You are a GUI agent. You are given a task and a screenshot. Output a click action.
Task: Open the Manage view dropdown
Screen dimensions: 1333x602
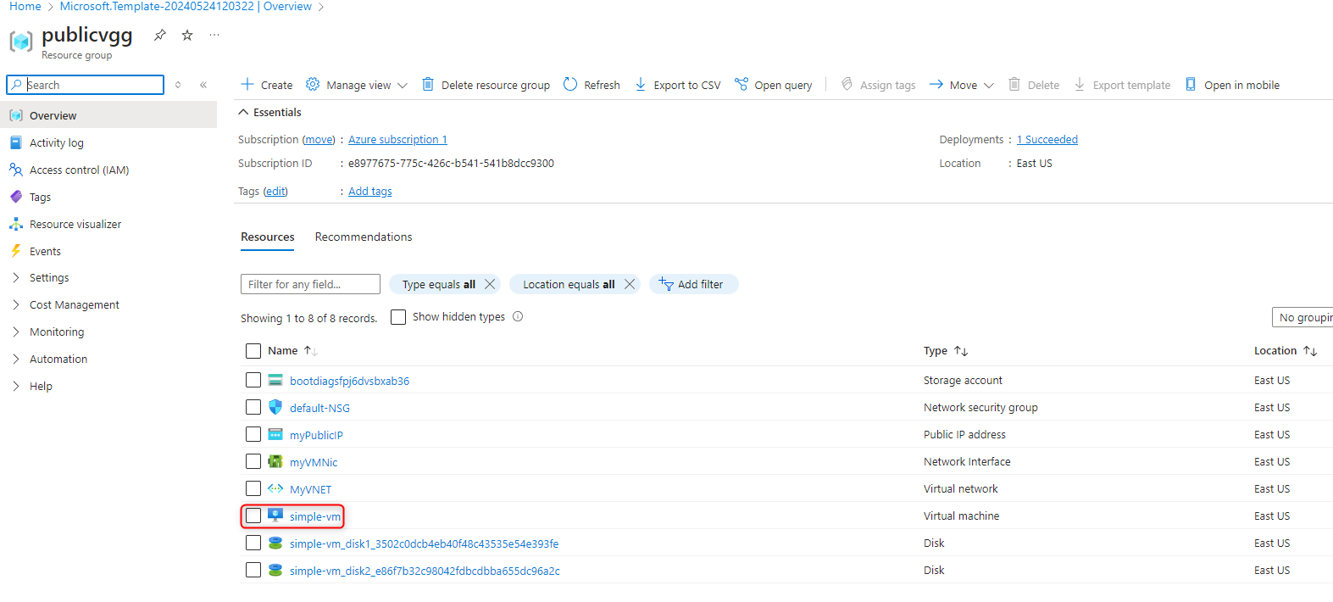[357, 85]
